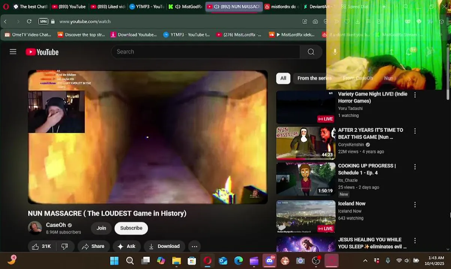Open YTMP3 - YouTube t... bookmark

coord(187,35)
